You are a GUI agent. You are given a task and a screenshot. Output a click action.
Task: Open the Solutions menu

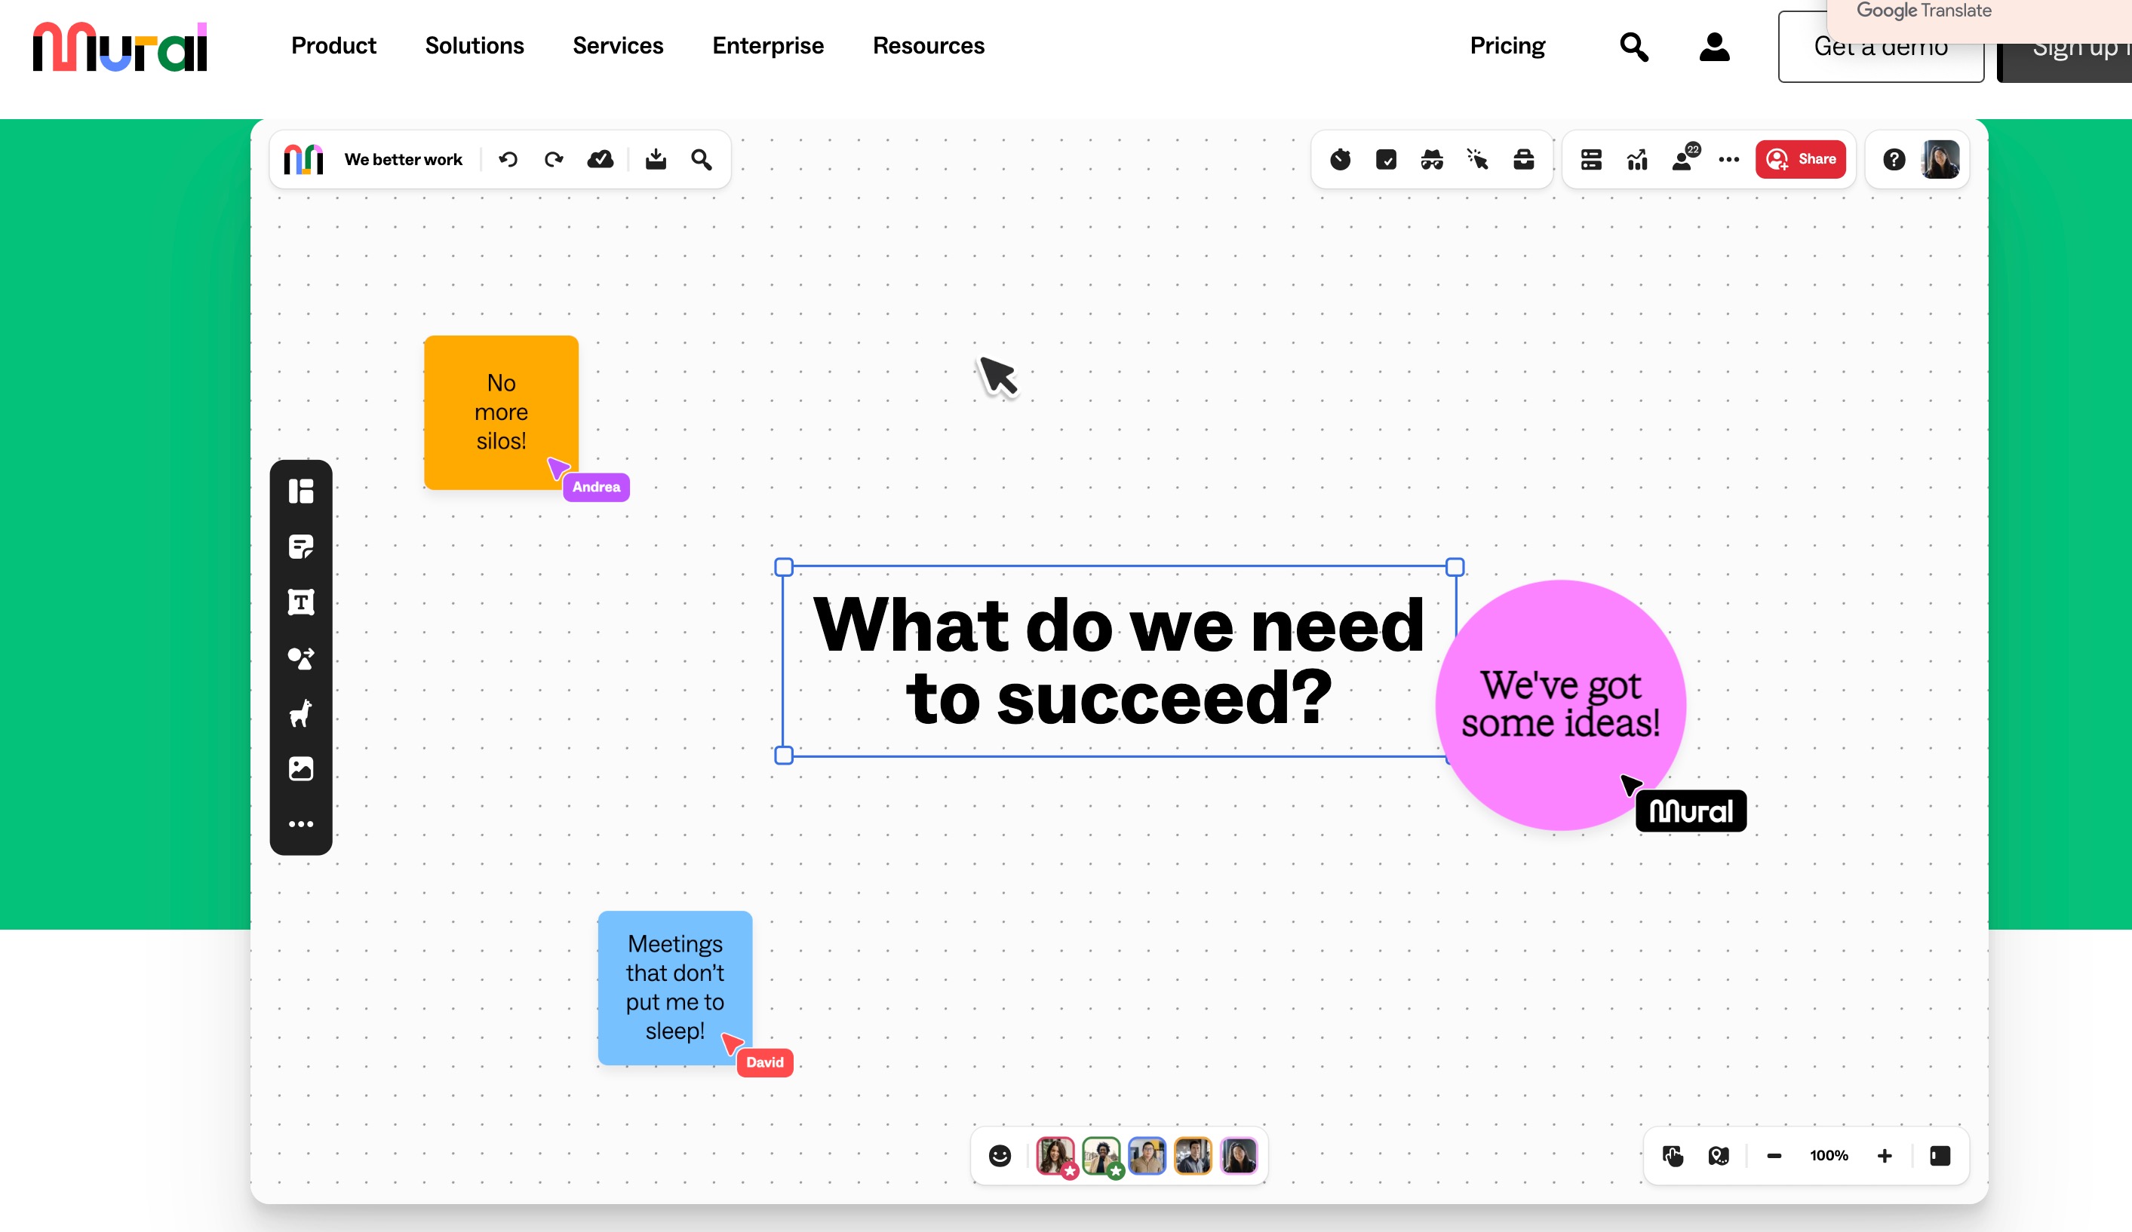coord(474,46)
